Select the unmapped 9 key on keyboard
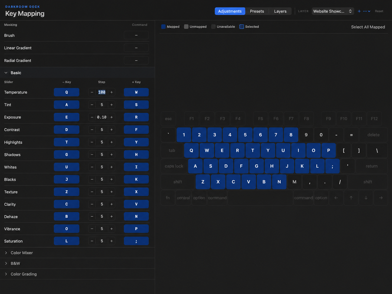392x294 pixels. click(306, 135)
